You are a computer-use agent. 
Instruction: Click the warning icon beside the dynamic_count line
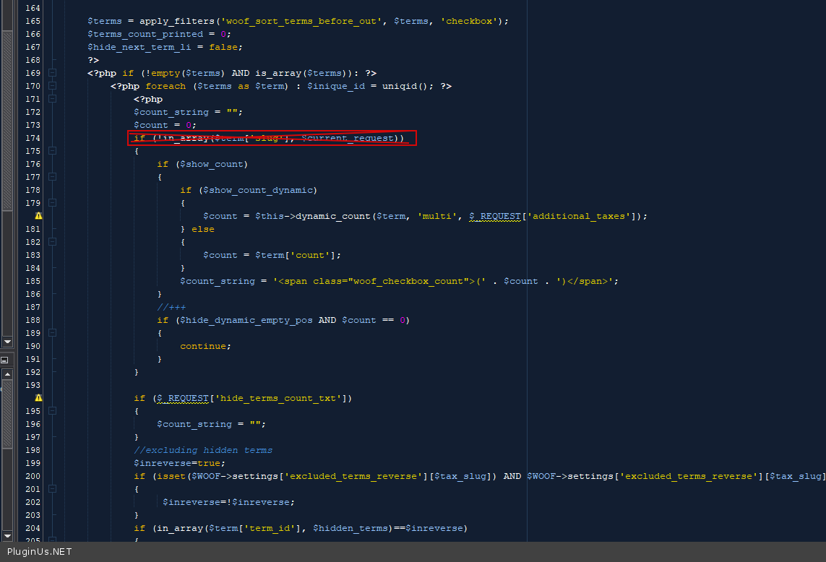pos(38,216)
